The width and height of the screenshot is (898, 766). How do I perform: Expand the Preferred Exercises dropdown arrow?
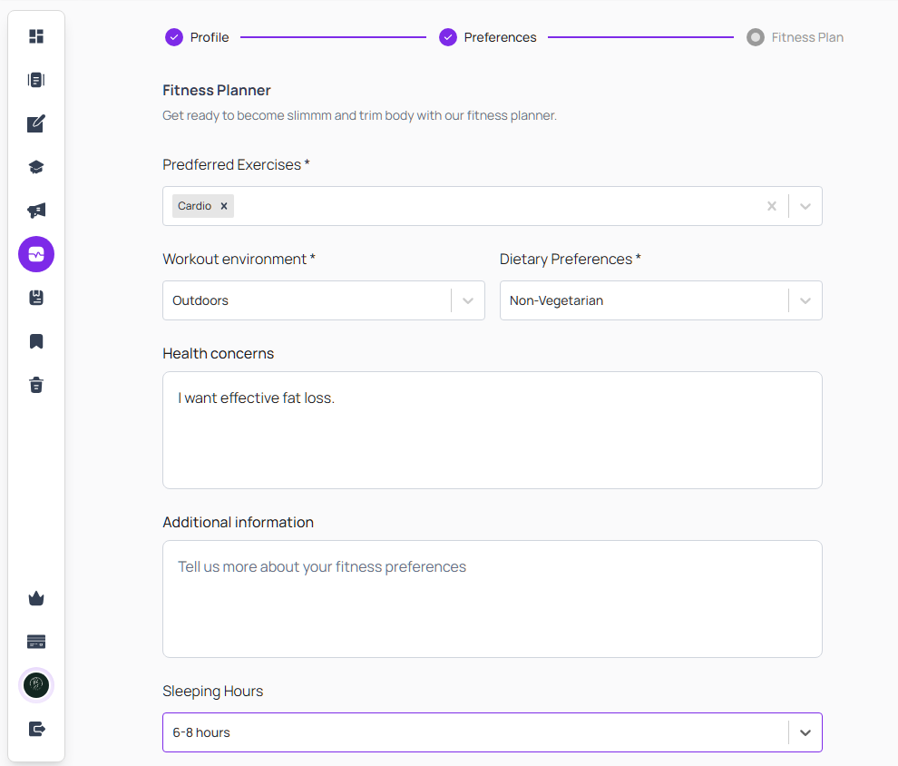(x=805, y=206)
